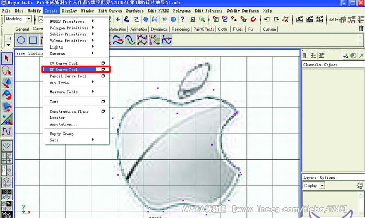Open Text option box
365x218 pixels.
[x=103, y=102]
